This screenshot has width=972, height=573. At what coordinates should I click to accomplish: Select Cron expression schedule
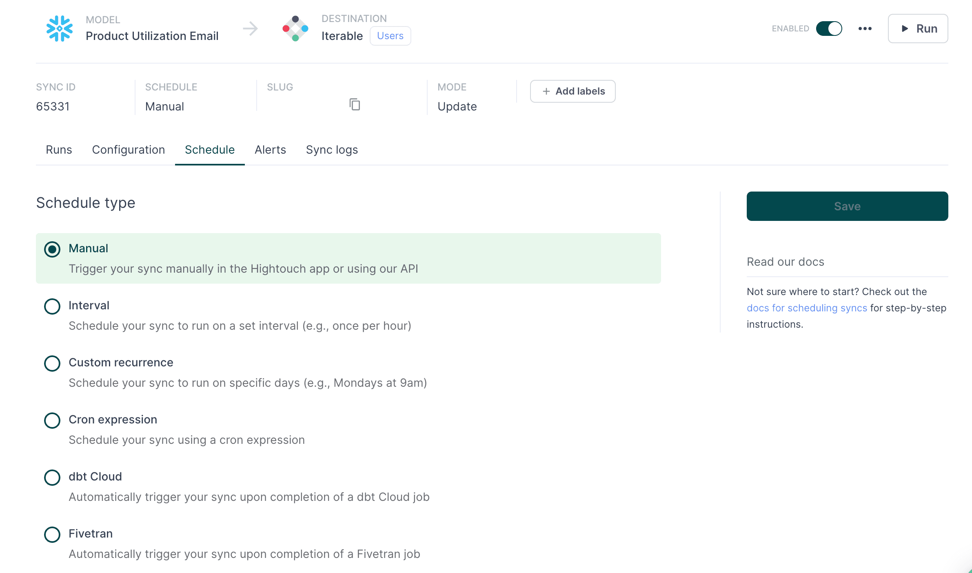point(52,420)
